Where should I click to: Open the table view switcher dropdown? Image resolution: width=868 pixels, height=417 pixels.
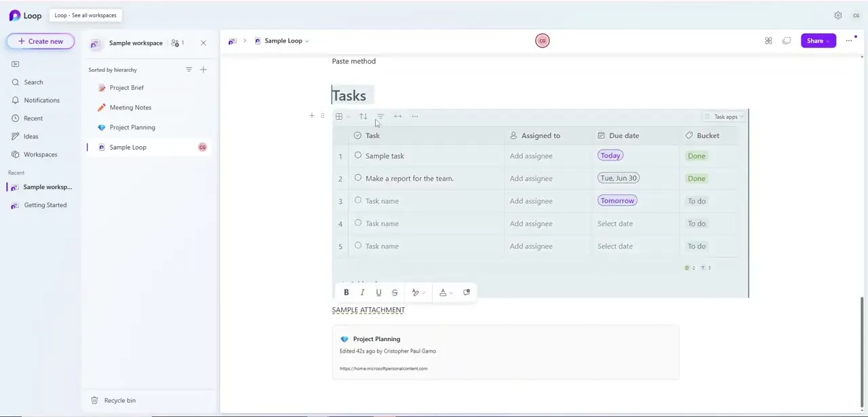pos(342,116)
